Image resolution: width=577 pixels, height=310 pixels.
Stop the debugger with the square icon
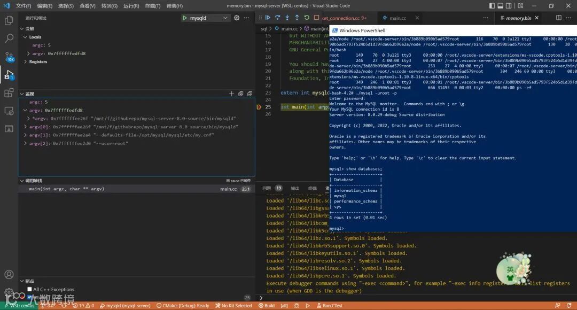click(316, 18)
